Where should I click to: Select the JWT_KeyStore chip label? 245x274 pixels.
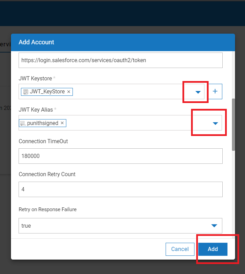47,92
